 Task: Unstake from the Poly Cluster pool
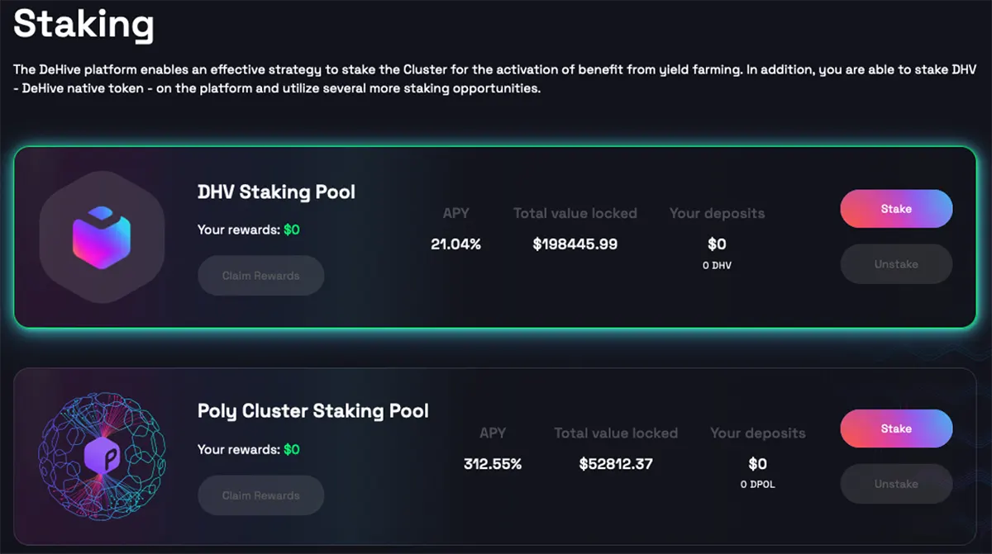896,484
